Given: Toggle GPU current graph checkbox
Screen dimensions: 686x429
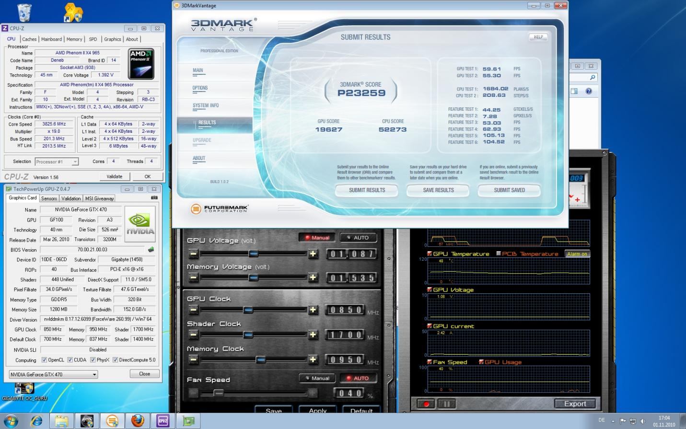Looking at the screenshot, I should pos(430,326).
